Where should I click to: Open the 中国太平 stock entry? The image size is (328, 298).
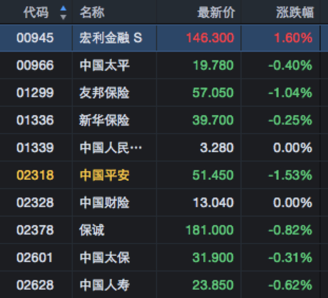[x=104, y=66]
